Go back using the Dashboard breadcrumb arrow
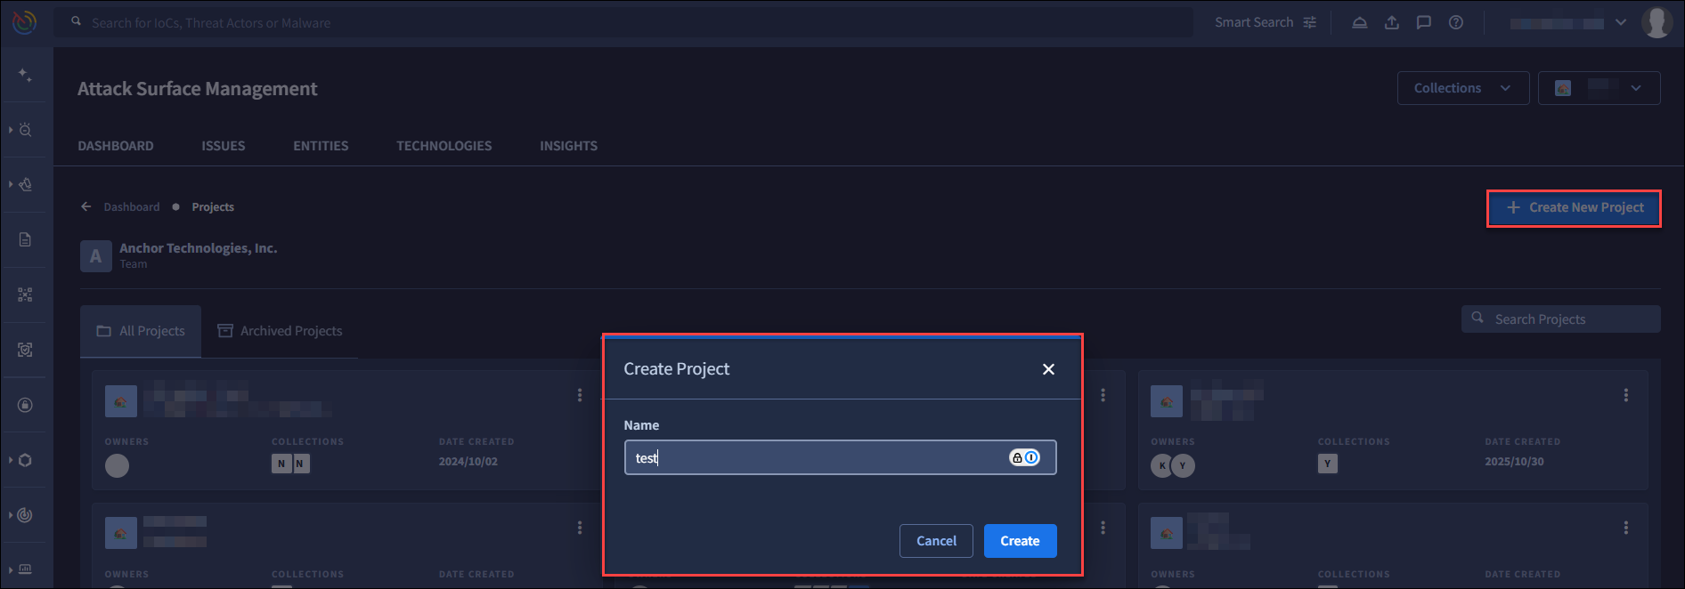 [x=86, y=206]
